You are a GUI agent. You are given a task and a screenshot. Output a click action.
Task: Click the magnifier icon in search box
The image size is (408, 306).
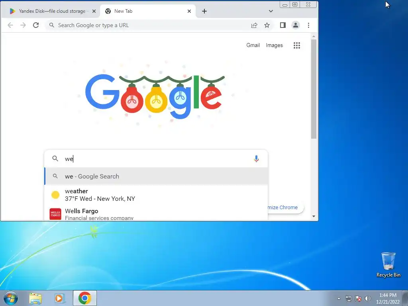pos(55,159)
